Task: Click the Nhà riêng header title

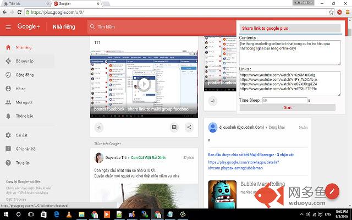Action: (64, 27)
